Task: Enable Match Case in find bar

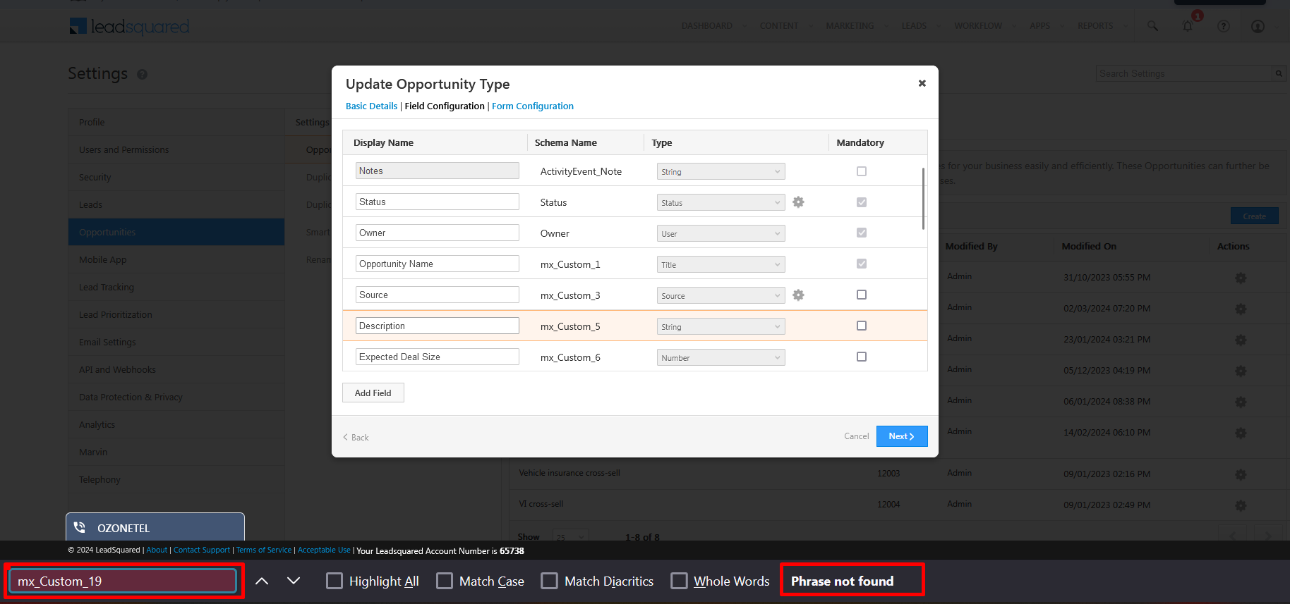Action: (445, 581)
